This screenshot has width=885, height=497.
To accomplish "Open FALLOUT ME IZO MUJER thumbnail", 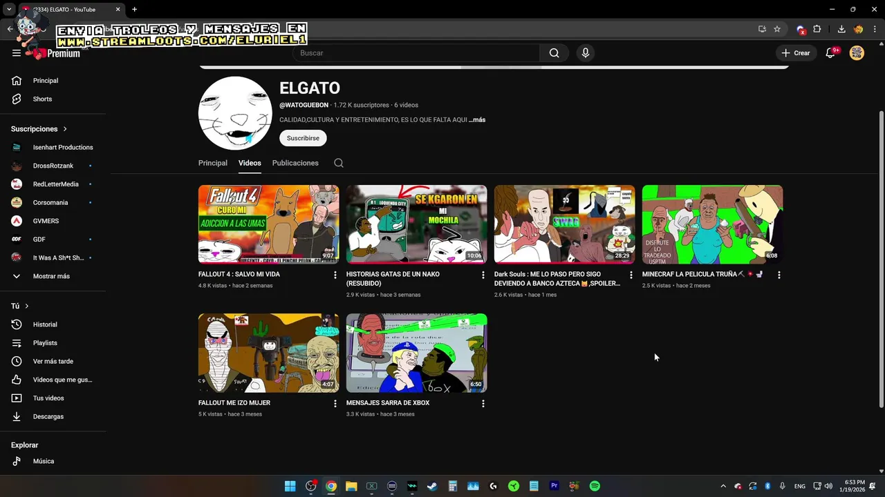I will (x=269, y=353).
